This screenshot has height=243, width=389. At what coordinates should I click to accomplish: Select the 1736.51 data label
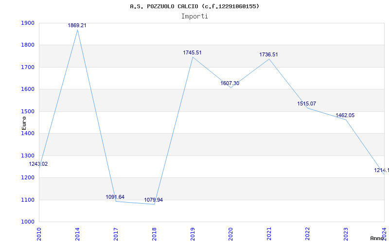click(x=269, y=54)
